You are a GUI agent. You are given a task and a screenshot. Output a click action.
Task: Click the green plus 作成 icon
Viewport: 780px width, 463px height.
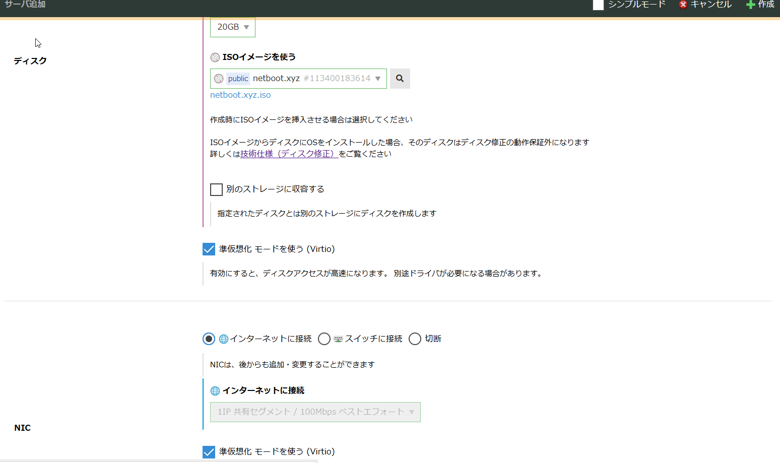click(749, 5)
